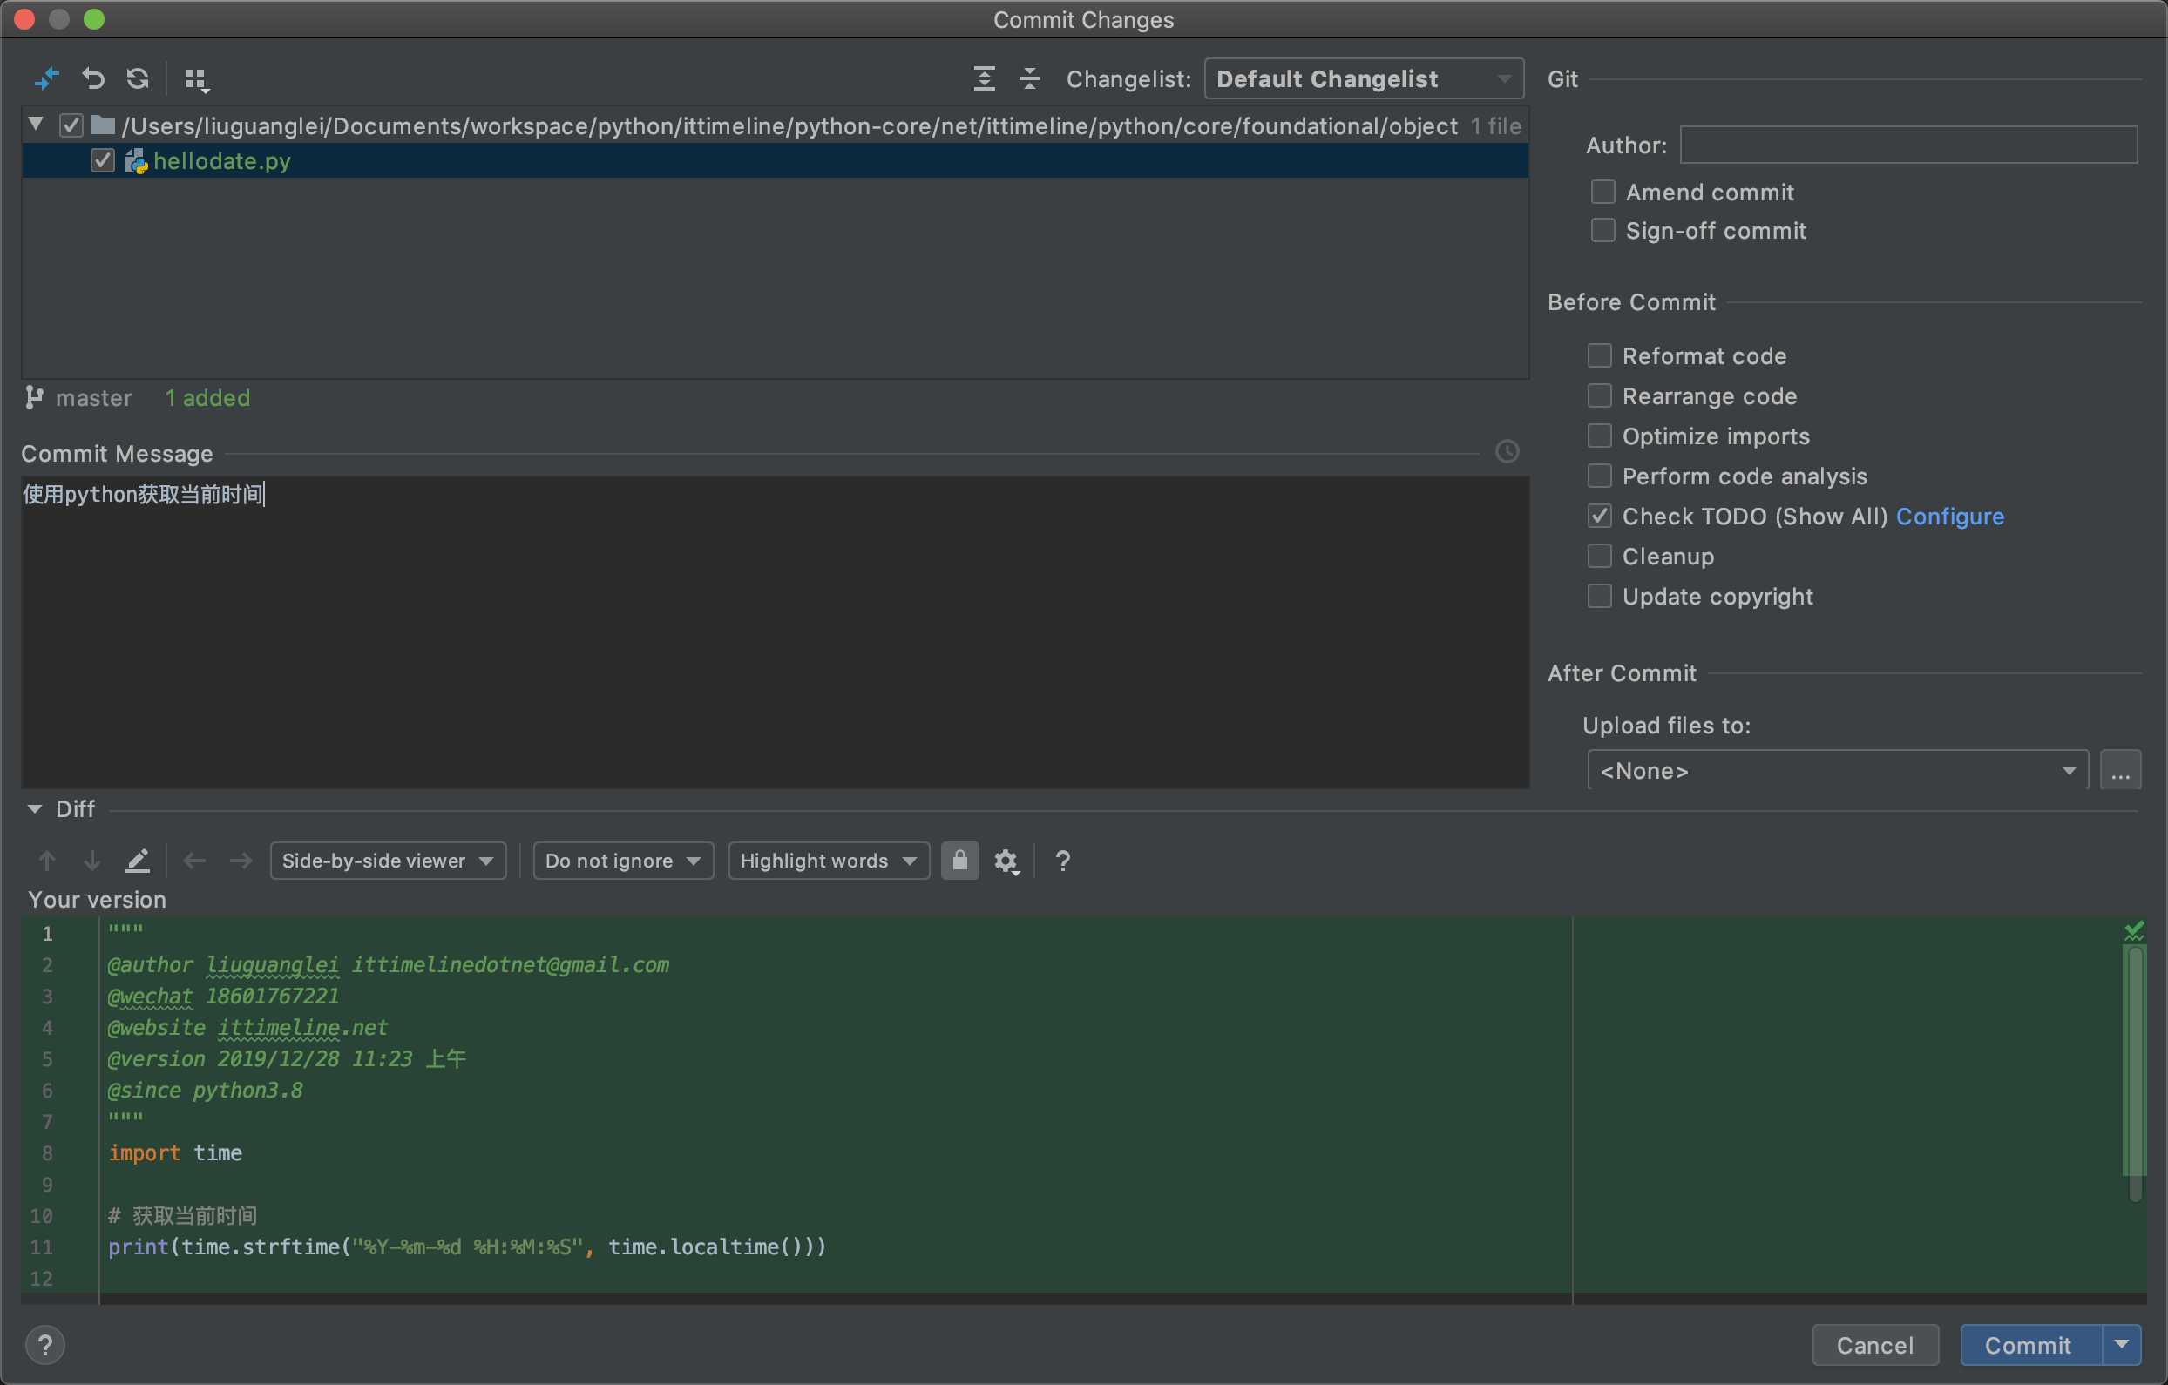Compare previous file left arrow
2168x1385 pixels.
pyautogui.click(x=194, y=861)
